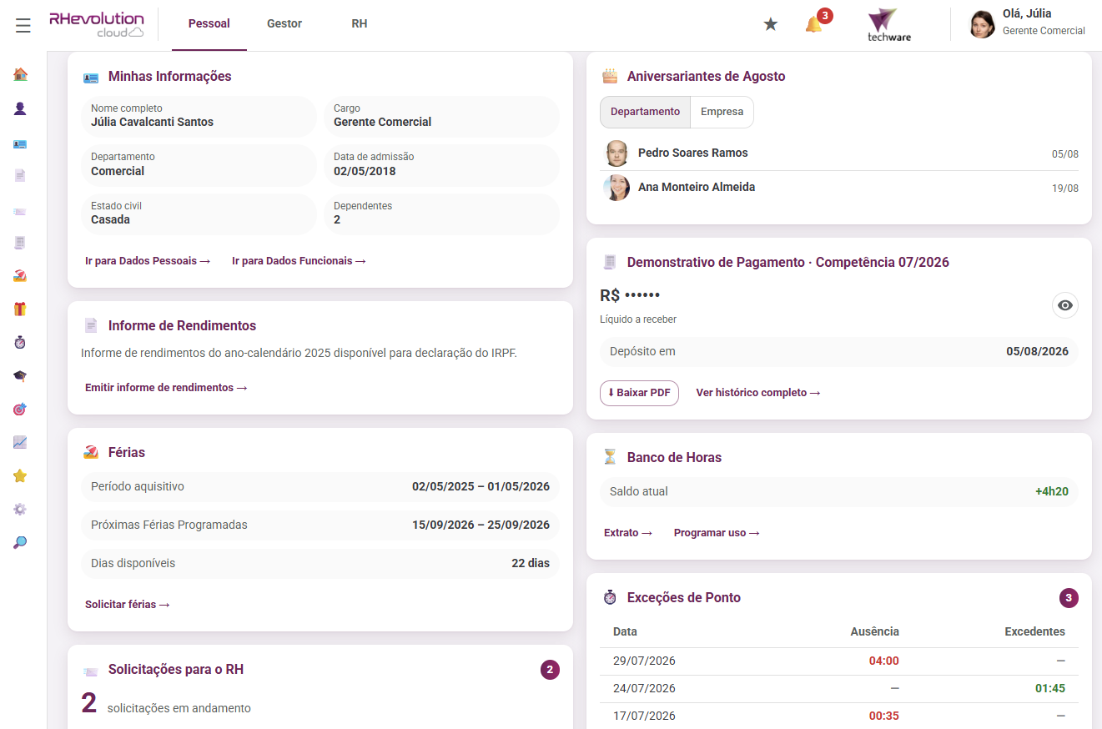Image resolution: width=1102 pixels, height=729 pixels.
Task: Switch to the Gestor tab
Action: pyautogui.click(x=284, y=24)
